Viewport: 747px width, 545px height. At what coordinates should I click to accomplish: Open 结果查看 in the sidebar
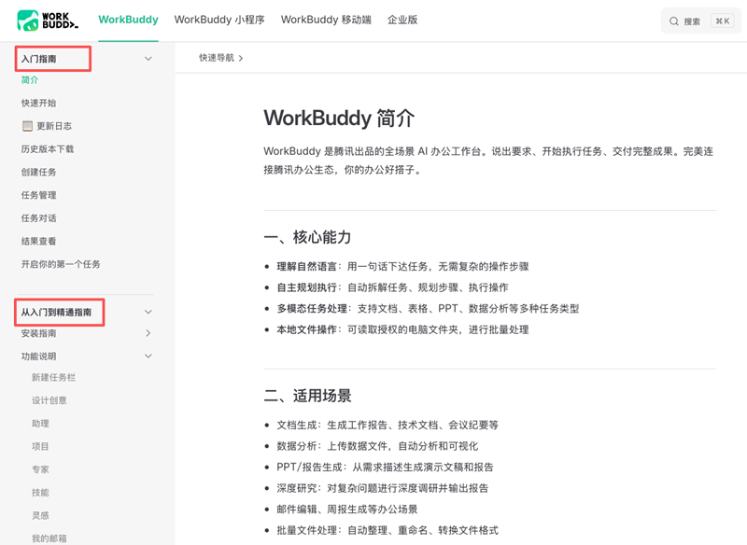[x=38, y=241]
